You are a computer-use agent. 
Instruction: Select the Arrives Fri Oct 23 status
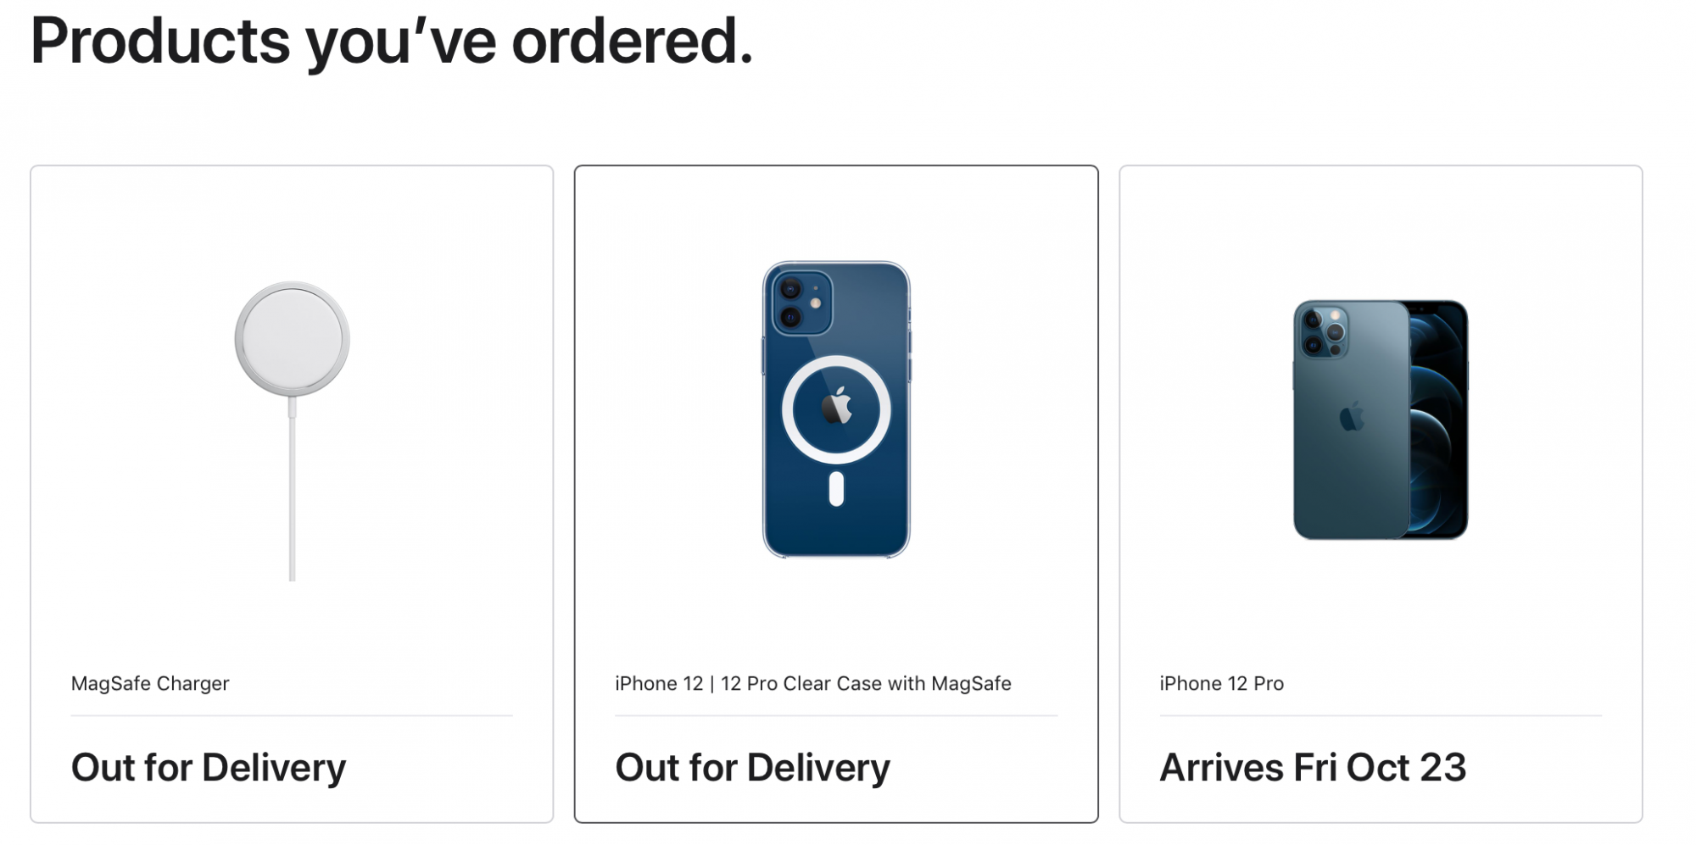[1312, 767]
